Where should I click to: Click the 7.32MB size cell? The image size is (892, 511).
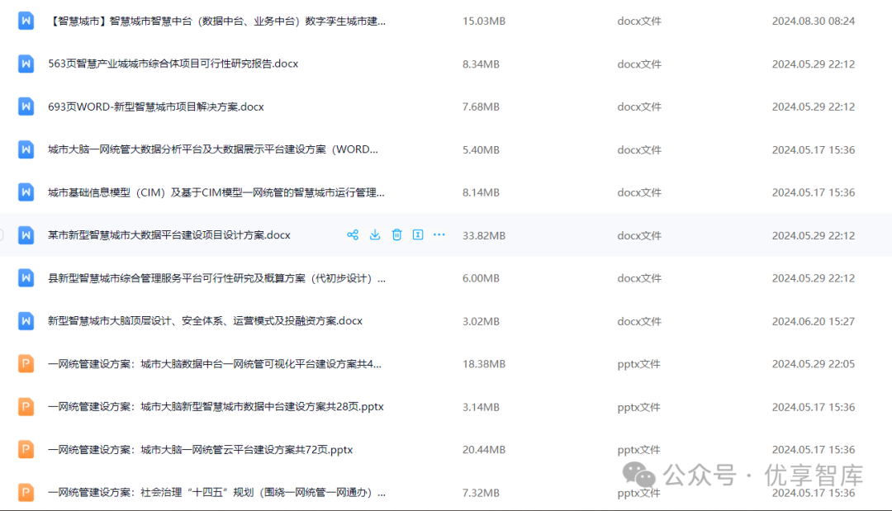tap(482, 493)
